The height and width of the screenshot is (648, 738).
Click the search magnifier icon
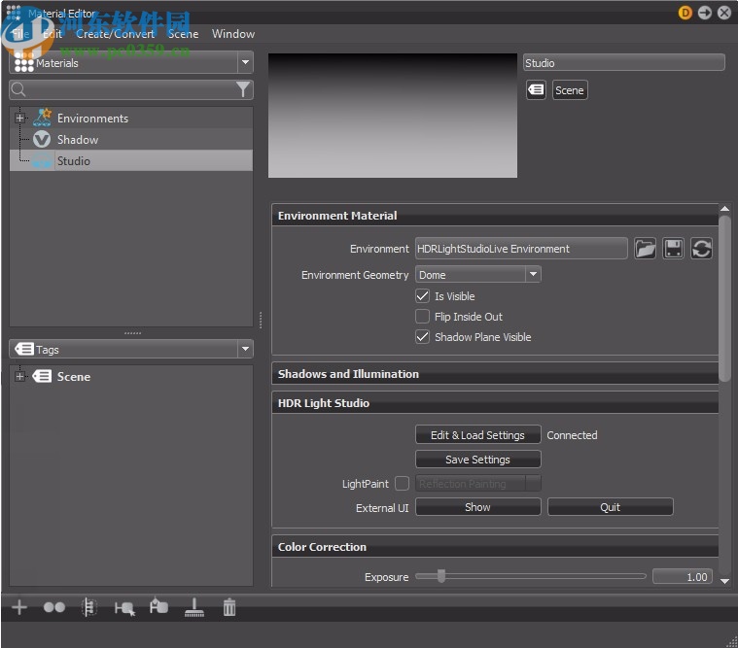coord(18,89)
